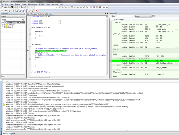Open the ST-LINK menu
The image size is (179, 135).
[42, 4]
